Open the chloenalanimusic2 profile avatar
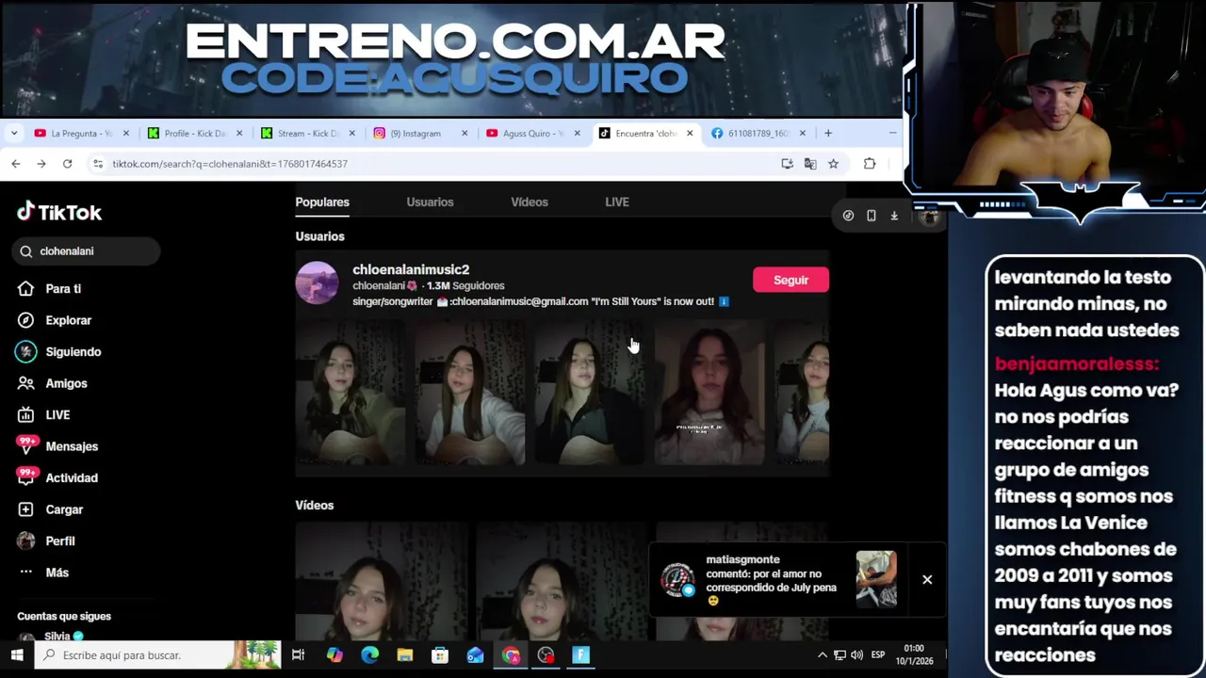Viewport: 1206px width, 678px height. [317, 283]
